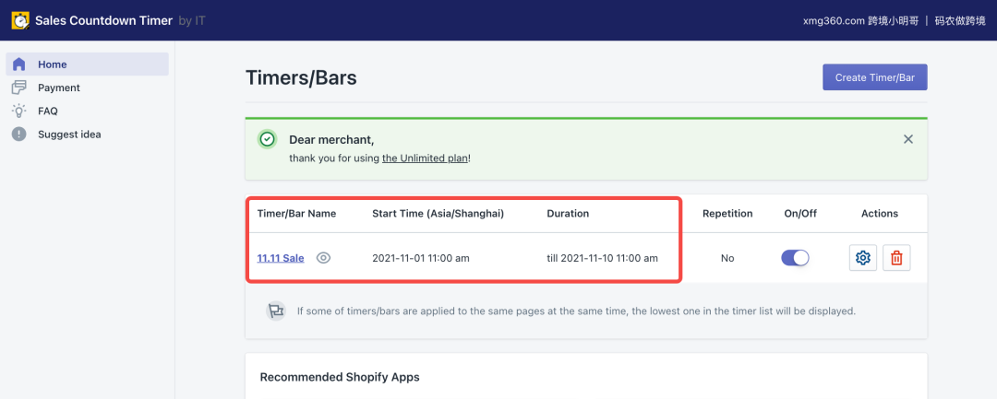Image resolution: width=997 pixels, height=399 pixels.
Task: Delete the 11.11 Sale timer
Action: (895, 257)
